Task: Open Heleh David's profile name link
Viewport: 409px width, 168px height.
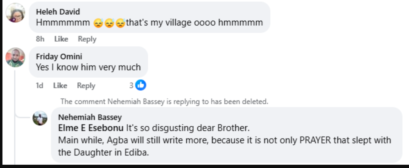Action: 58,12
